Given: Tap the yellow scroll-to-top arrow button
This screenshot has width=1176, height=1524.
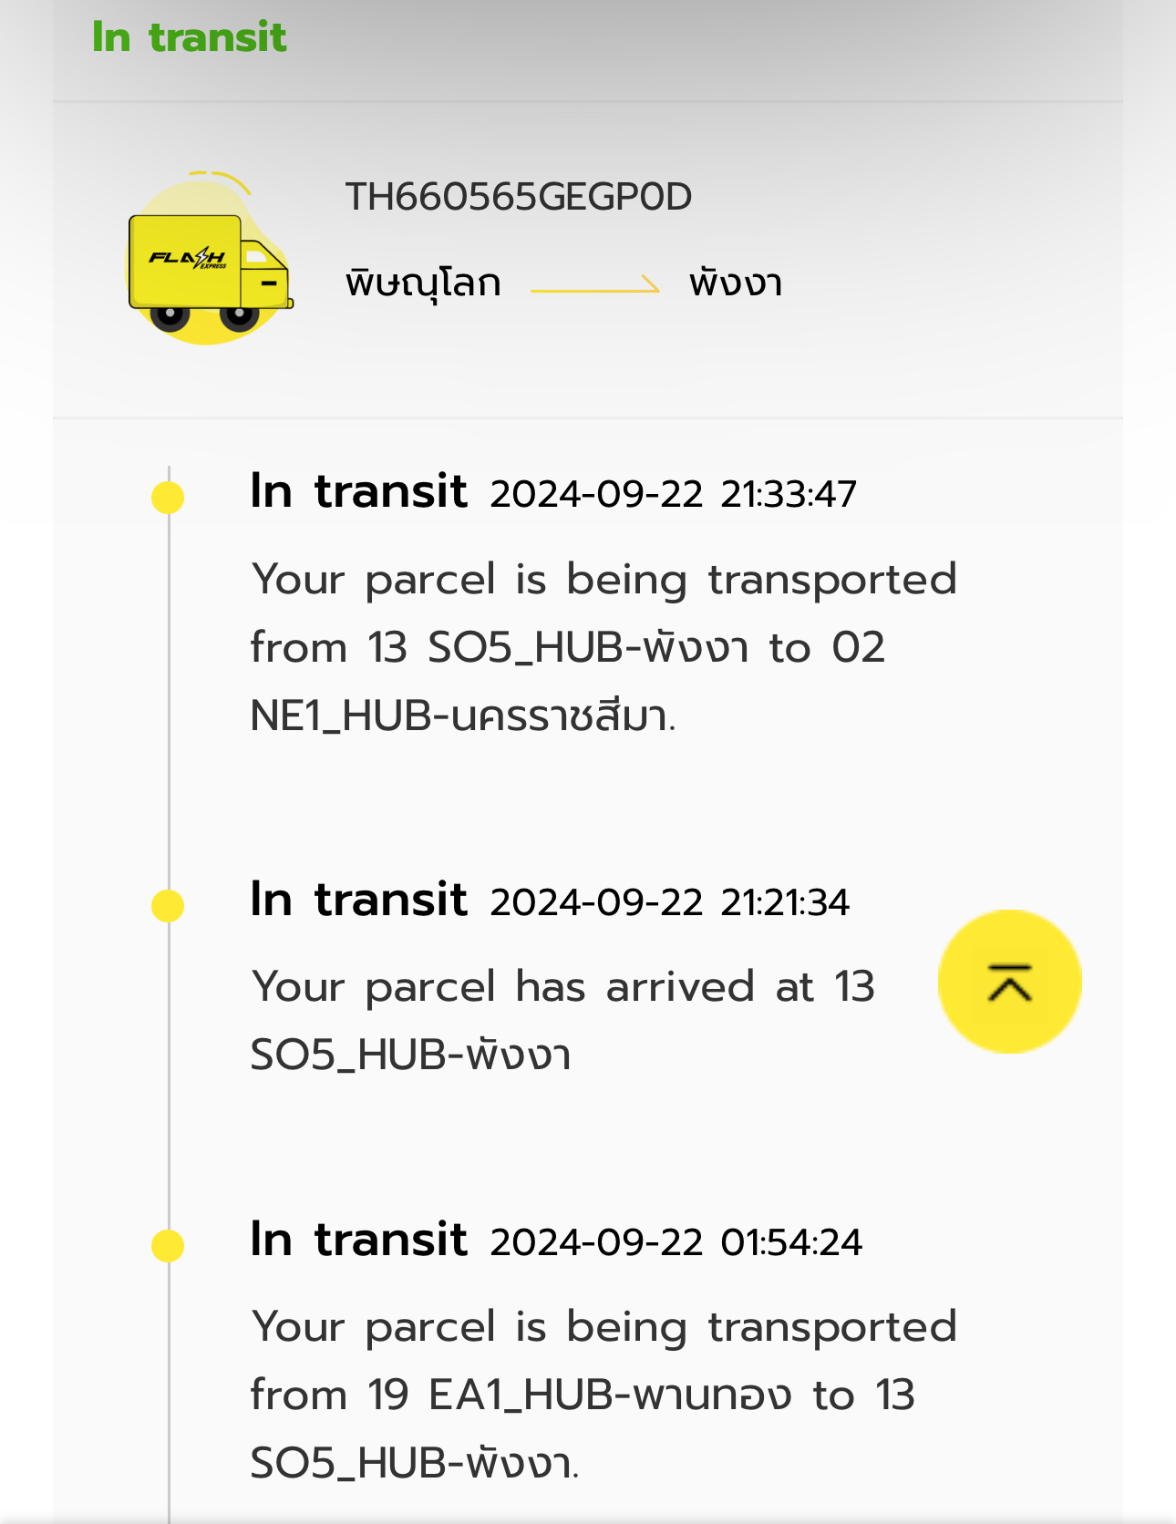Looking at the screenshot, I should coord(1010,982).
